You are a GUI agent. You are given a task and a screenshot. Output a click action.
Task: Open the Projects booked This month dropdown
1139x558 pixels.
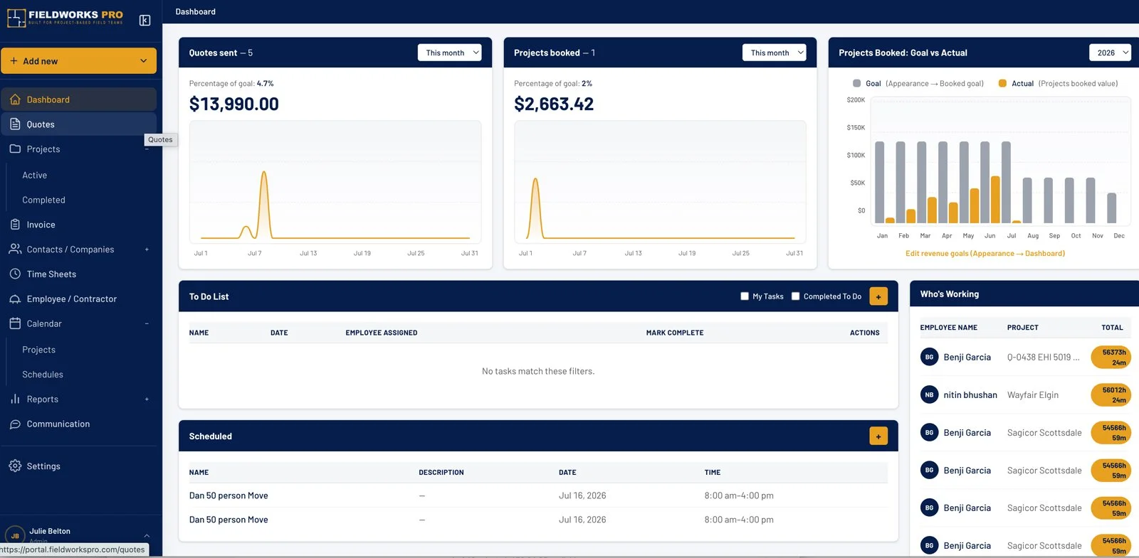coord(775,53)
